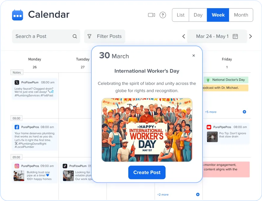Open the video meeting camera icon

pos(151,15)
